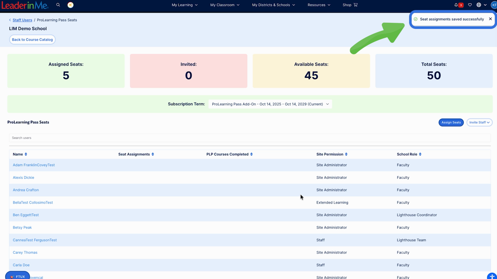
Task: Click the round sun badge icon beside search
Action: point(71,5)
